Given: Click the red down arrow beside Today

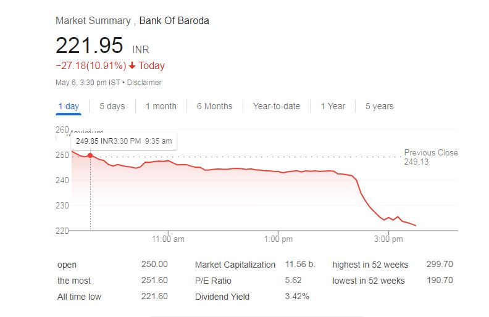Looking at the screenshot, I should coord(132,66).
